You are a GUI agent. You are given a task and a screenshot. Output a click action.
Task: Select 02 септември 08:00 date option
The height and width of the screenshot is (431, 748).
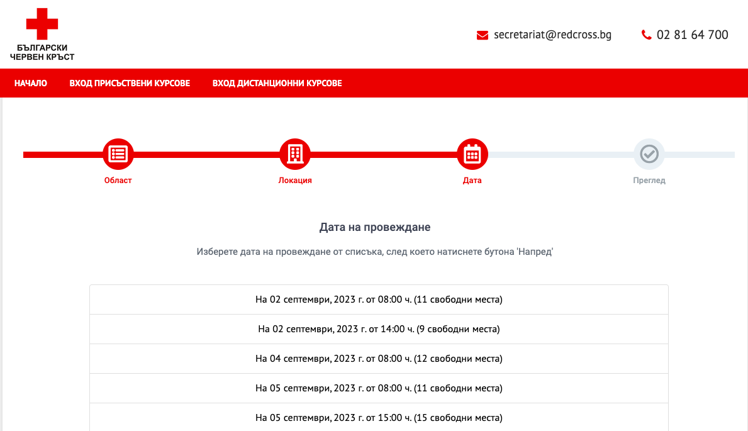[379, 299]
